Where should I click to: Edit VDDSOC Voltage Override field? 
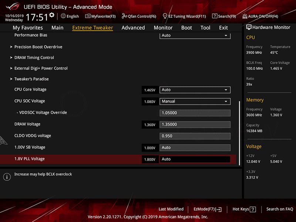(195, 113)
